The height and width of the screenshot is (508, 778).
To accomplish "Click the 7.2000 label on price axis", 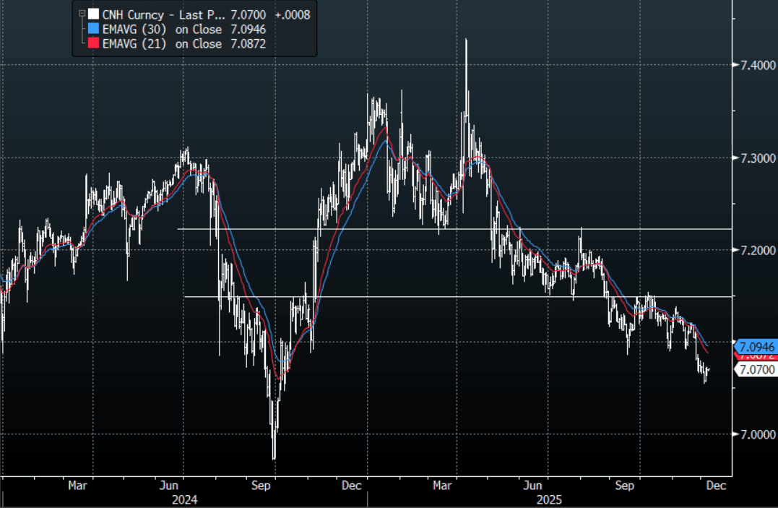I will pyautogui.click(x=755, y=250).
